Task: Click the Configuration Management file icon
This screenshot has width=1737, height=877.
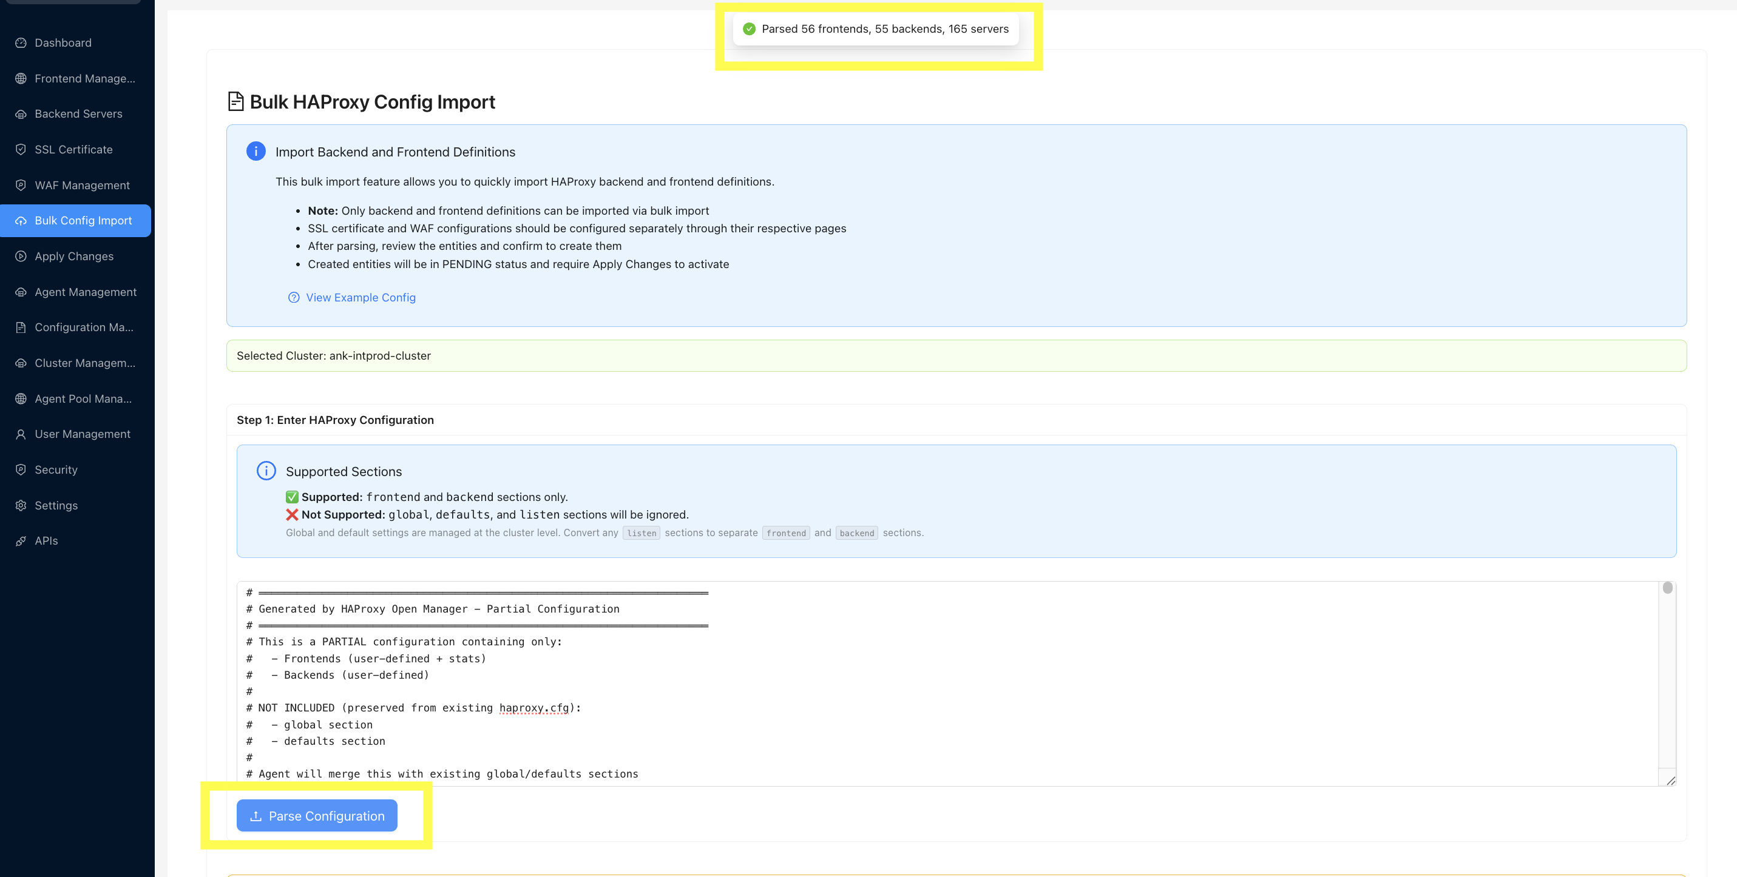Action: click(21, 328)
